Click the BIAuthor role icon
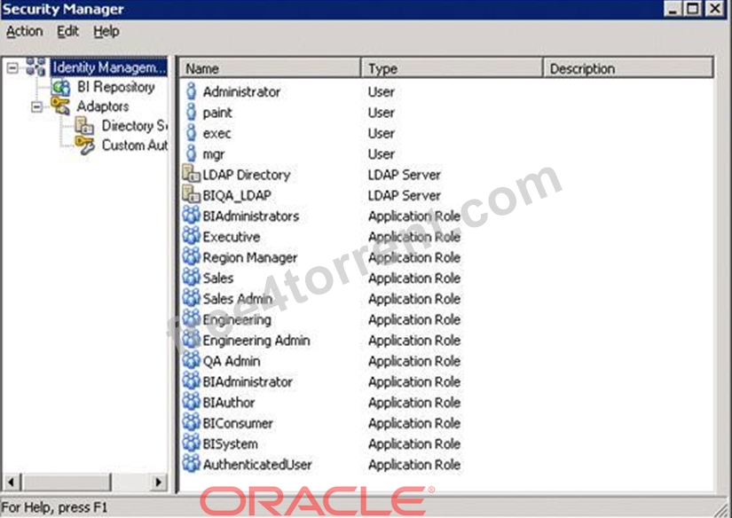The image size is (732, 518). (191, 401)
